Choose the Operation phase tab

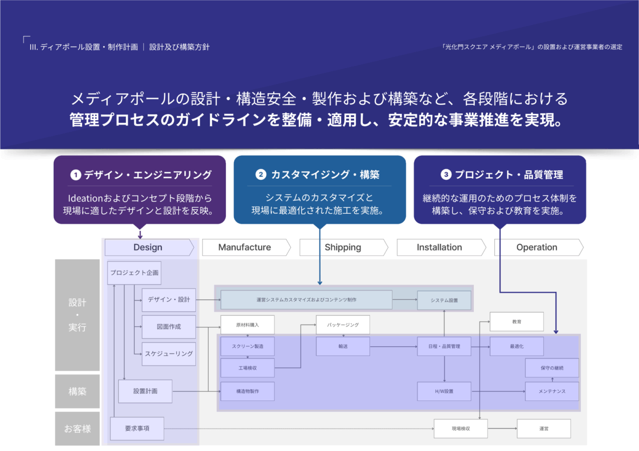click(x=537, y=247)
